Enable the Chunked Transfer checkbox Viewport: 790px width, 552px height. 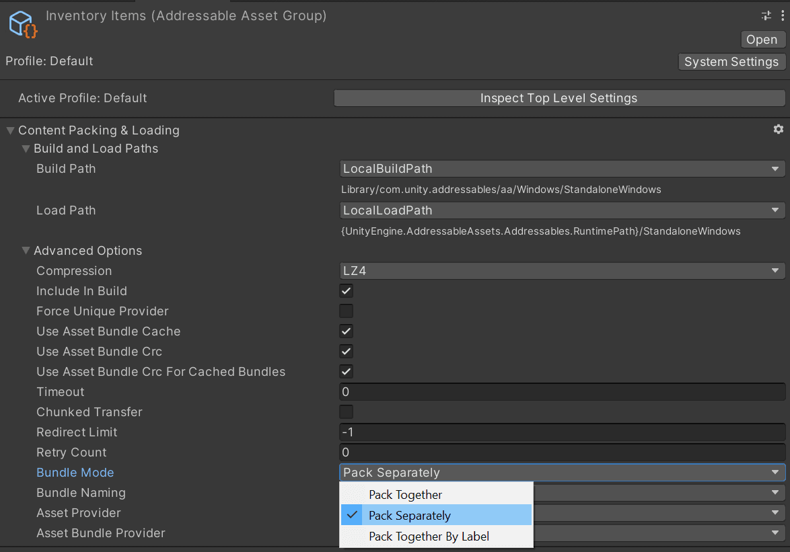[x=346, y=412]
